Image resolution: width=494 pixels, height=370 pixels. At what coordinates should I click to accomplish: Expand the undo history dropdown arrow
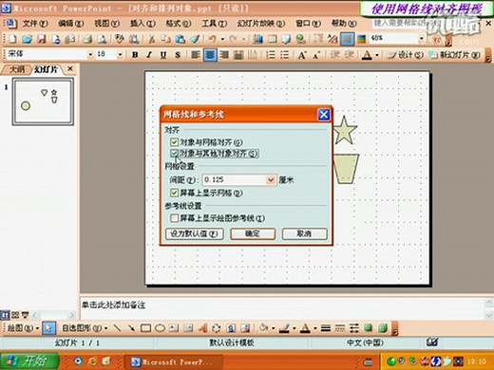click(222, 39)
